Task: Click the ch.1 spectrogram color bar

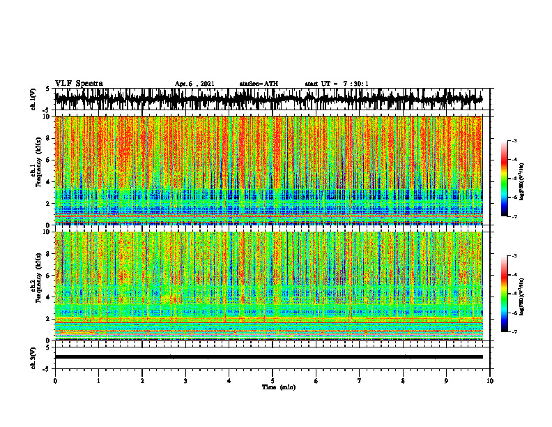Action: [x=505, y=179]
